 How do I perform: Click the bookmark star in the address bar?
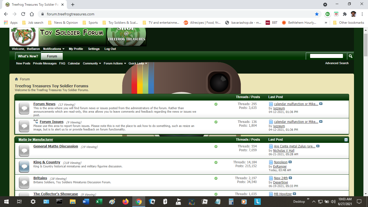tap(317, 14)
